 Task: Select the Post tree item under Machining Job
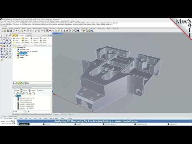28,51
